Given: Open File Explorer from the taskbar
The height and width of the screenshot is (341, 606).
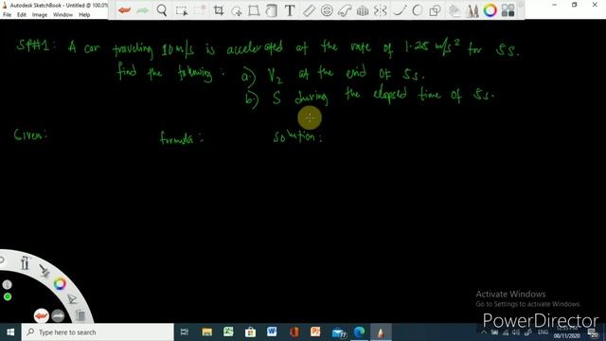Looking at the screenshot, I should click(x=207, y=332).
